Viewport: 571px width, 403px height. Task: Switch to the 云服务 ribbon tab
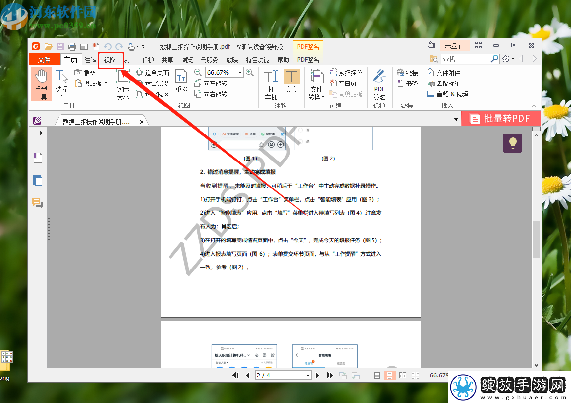coord(209,60)
